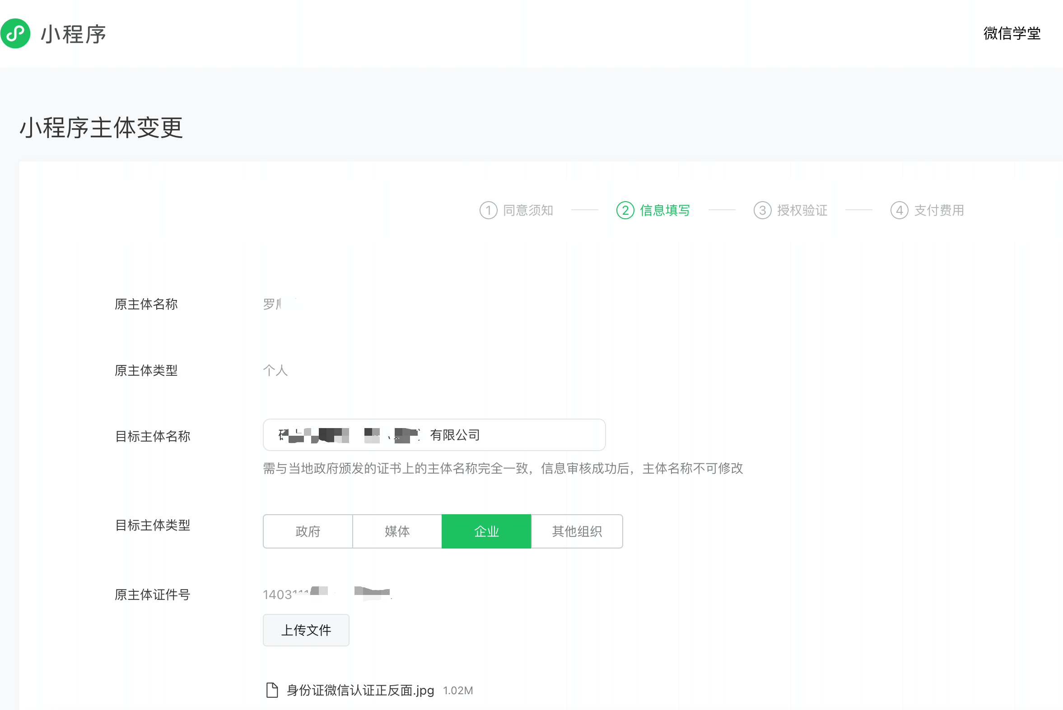
Task: Select 其他组织 as target entity type
Action: 577,531
